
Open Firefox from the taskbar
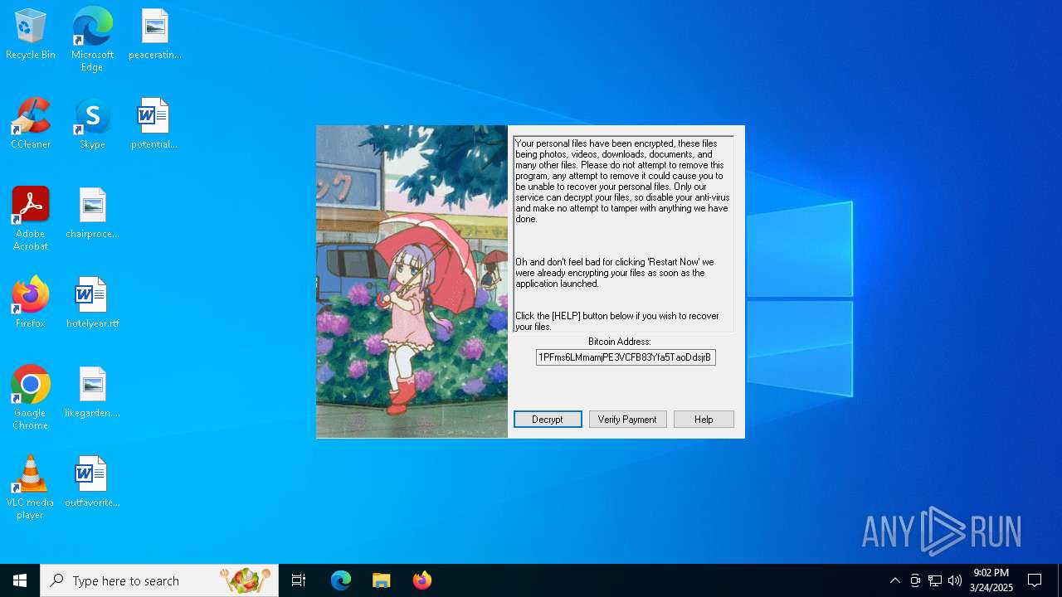[x=422, y=580]
